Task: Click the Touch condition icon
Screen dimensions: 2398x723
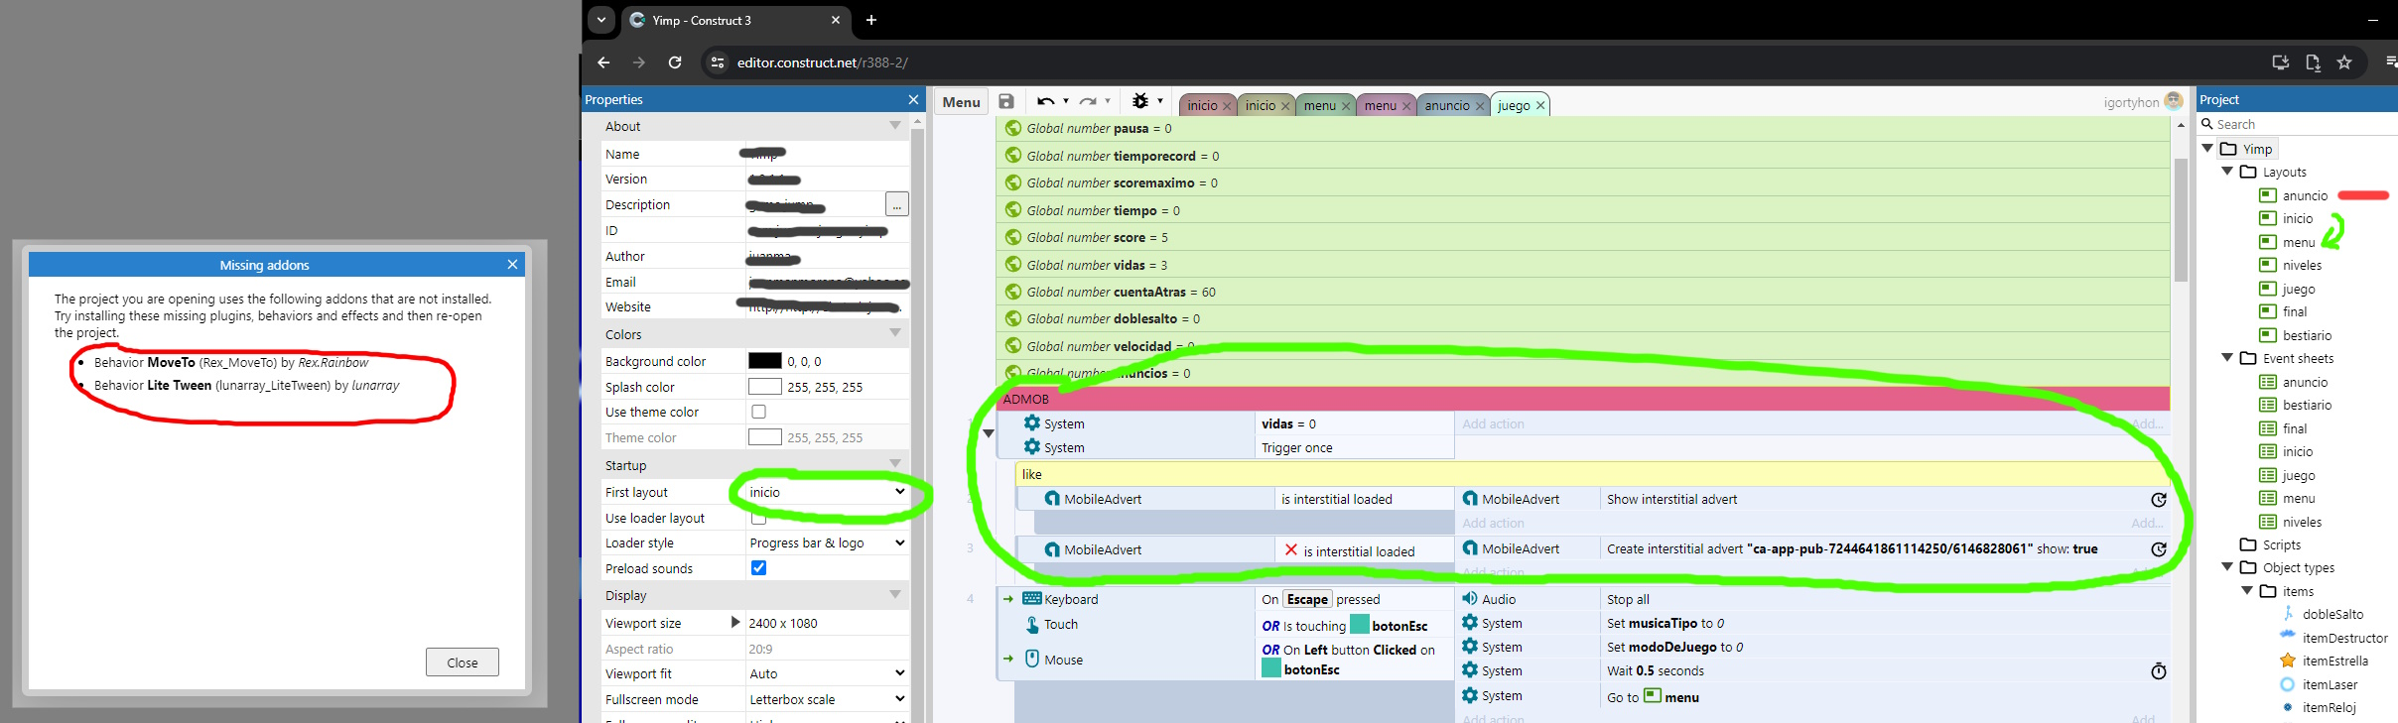Action: click(x=1032, y=624)
